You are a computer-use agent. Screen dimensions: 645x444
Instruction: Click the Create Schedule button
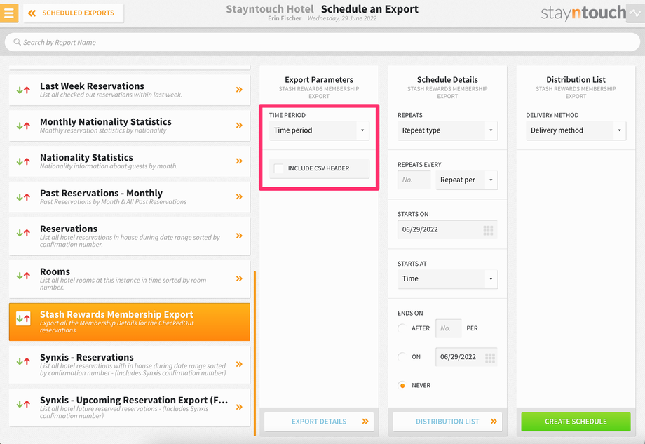coord(576,422)
